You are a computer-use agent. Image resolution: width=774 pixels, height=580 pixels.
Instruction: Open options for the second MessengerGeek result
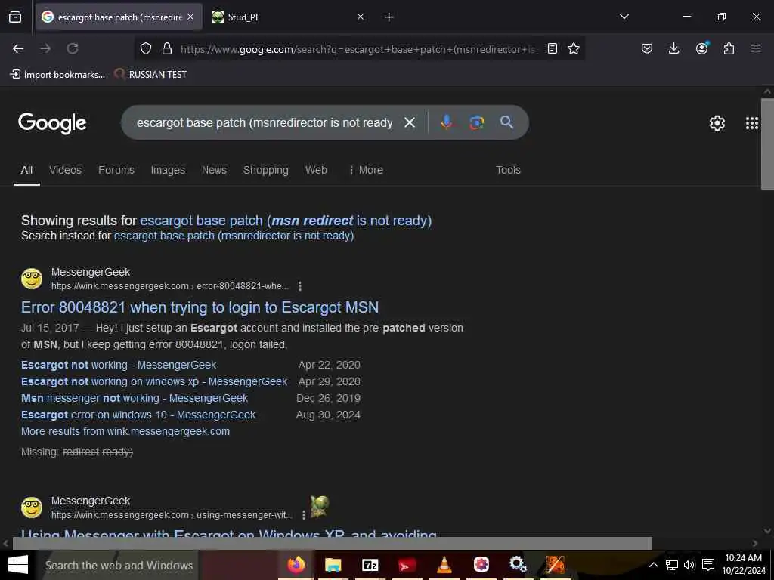tap(303, 515)
